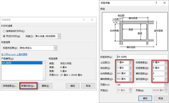Click 确定 in the 标签选项 dialog
The height and width of the screenshot is (103, 169).
pos(73,86)
